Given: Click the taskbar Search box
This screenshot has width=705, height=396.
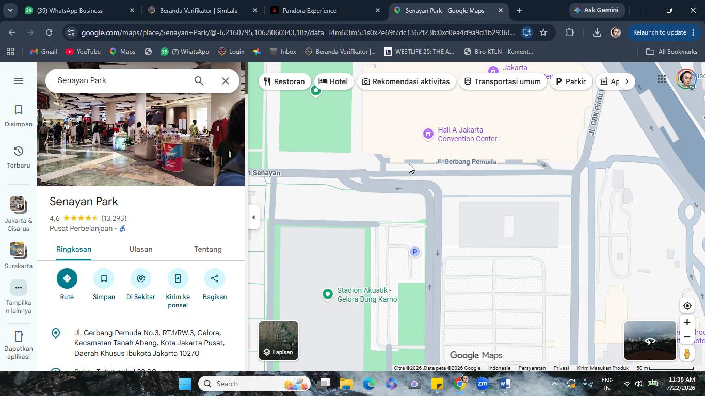Looking at the screenshot, I should click(x=254, y=384).
